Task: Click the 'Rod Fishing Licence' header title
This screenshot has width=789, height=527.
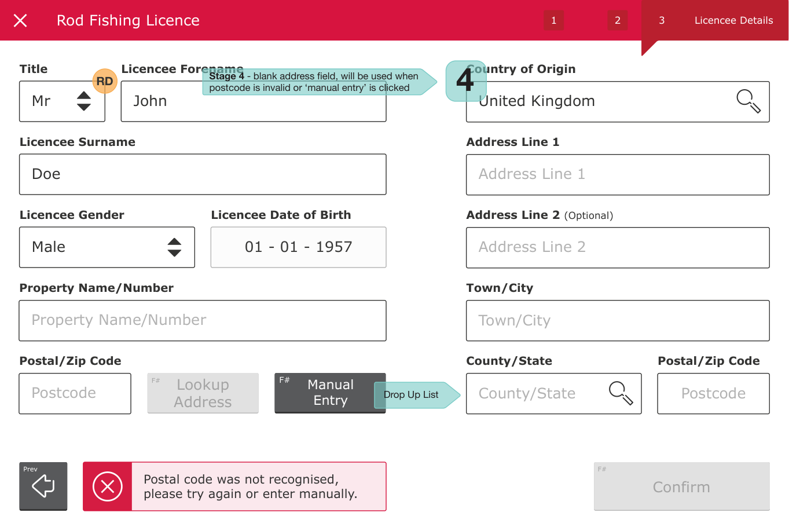Action: 128,20
